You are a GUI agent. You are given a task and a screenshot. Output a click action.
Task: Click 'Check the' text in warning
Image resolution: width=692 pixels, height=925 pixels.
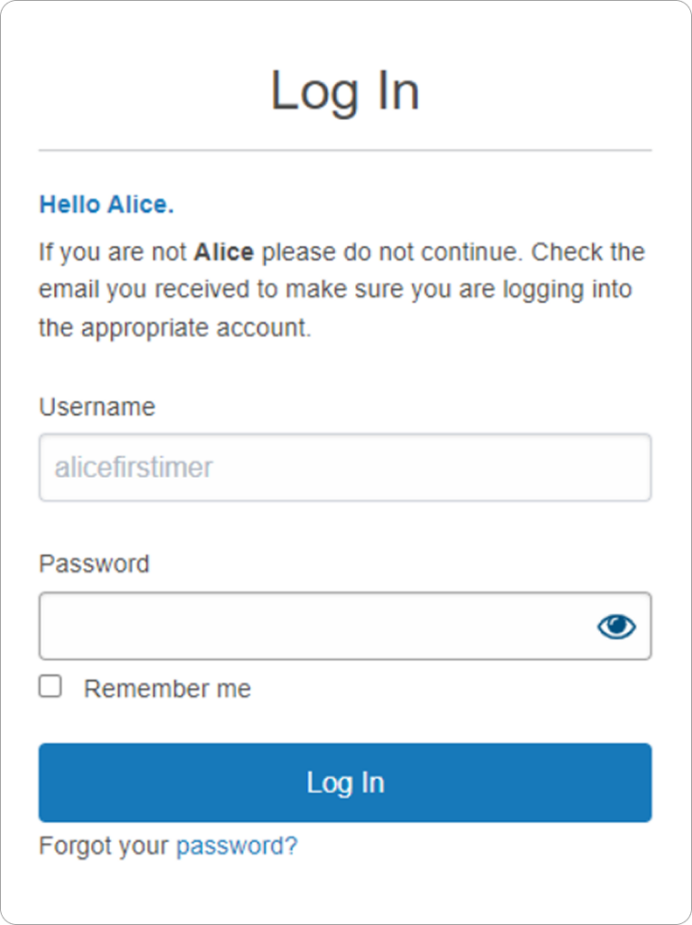point(588,251)
